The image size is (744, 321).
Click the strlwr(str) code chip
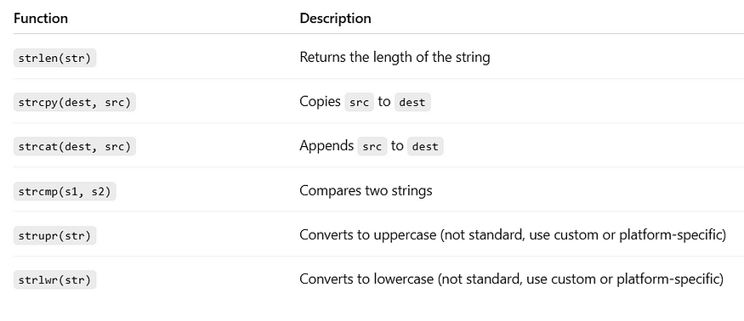pyautogui.click(x=54, y=279)
